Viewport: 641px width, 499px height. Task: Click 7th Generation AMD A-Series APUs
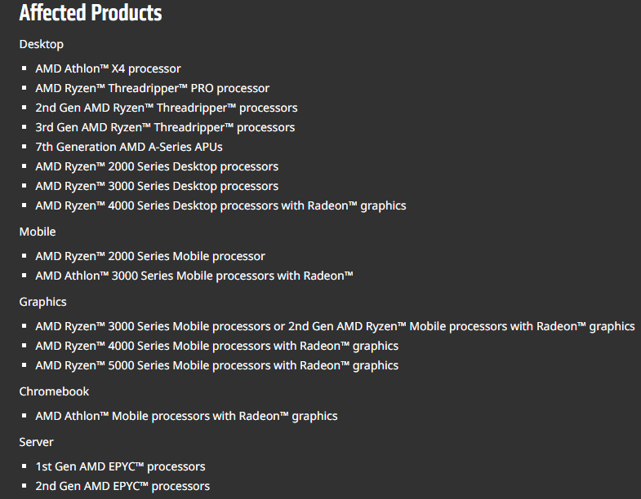(128, 147)
